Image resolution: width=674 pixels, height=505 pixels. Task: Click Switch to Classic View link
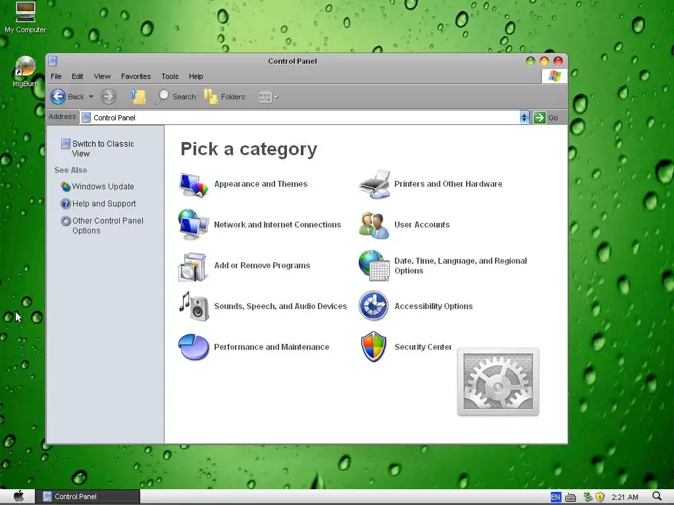pos(103,149)
